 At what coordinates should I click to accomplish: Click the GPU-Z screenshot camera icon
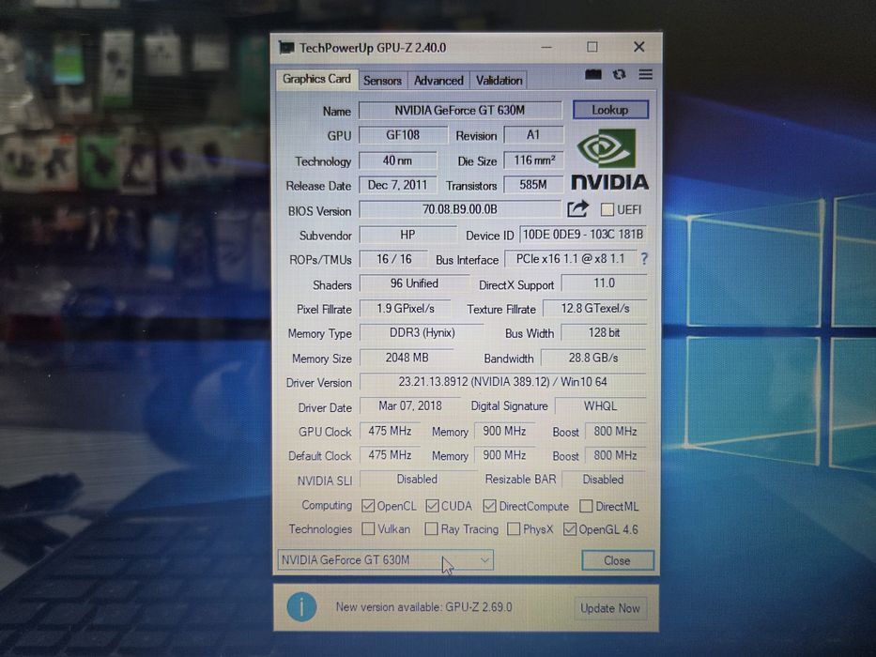click(592, 74)
